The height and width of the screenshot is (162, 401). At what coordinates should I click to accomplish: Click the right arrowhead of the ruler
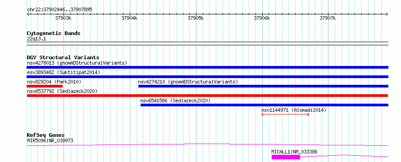pyautogui.click(x=387, y=14)
